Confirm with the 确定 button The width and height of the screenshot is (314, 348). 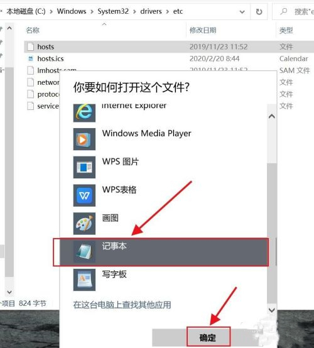point(208,337)
